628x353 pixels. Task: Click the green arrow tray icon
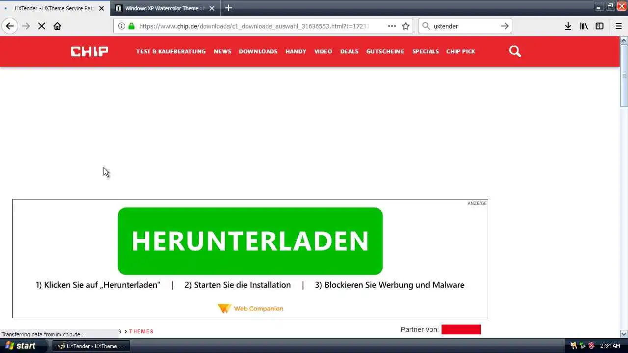pyautogui.click(x=582, y=346)
